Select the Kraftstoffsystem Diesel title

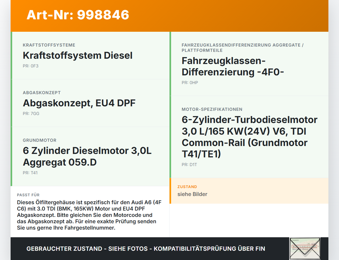point(78,56)
